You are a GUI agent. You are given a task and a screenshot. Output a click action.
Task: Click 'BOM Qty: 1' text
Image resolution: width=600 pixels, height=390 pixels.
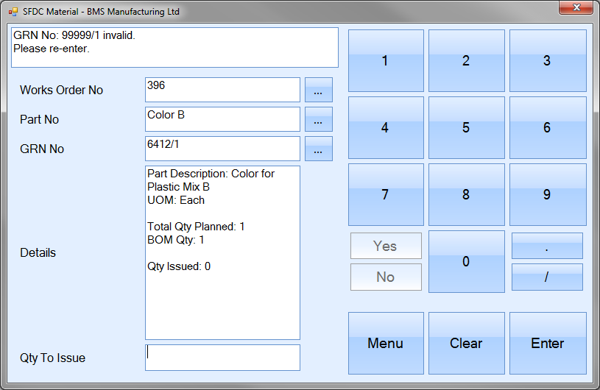click(176, 240)
